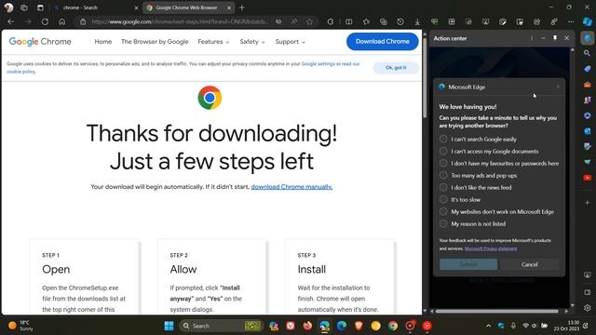The image size is (596, 335).
Task: Open the clock and date on the taskbar
Action: 566,326
